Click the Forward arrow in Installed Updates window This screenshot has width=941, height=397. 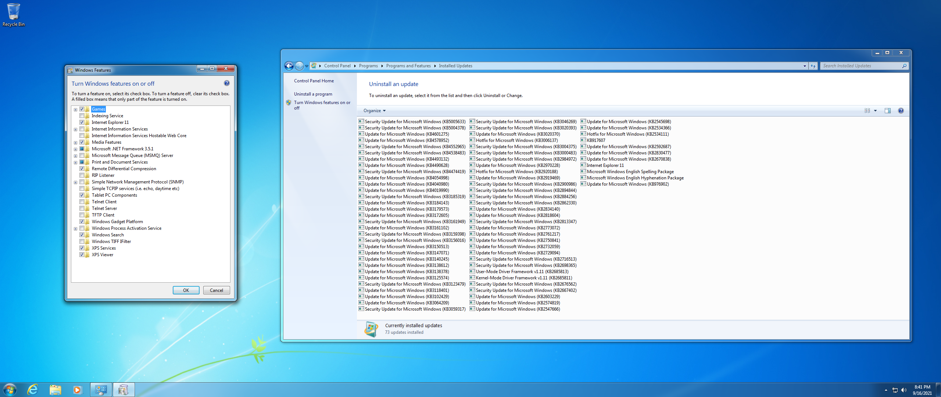299,66
